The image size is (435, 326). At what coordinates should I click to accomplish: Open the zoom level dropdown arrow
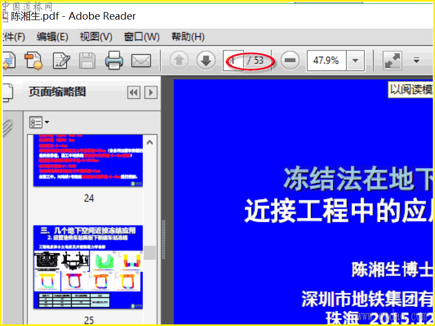click(356, 60)
